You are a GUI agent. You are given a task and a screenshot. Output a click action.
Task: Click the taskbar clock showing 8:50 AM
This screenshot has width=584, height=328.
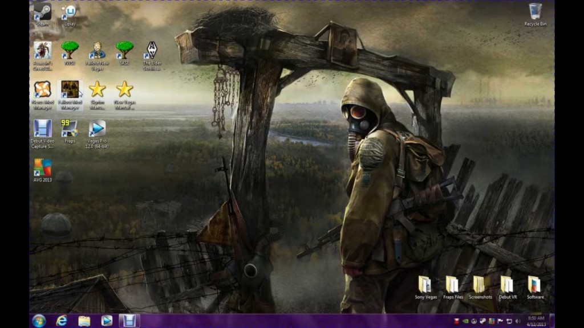coord(536,321)
